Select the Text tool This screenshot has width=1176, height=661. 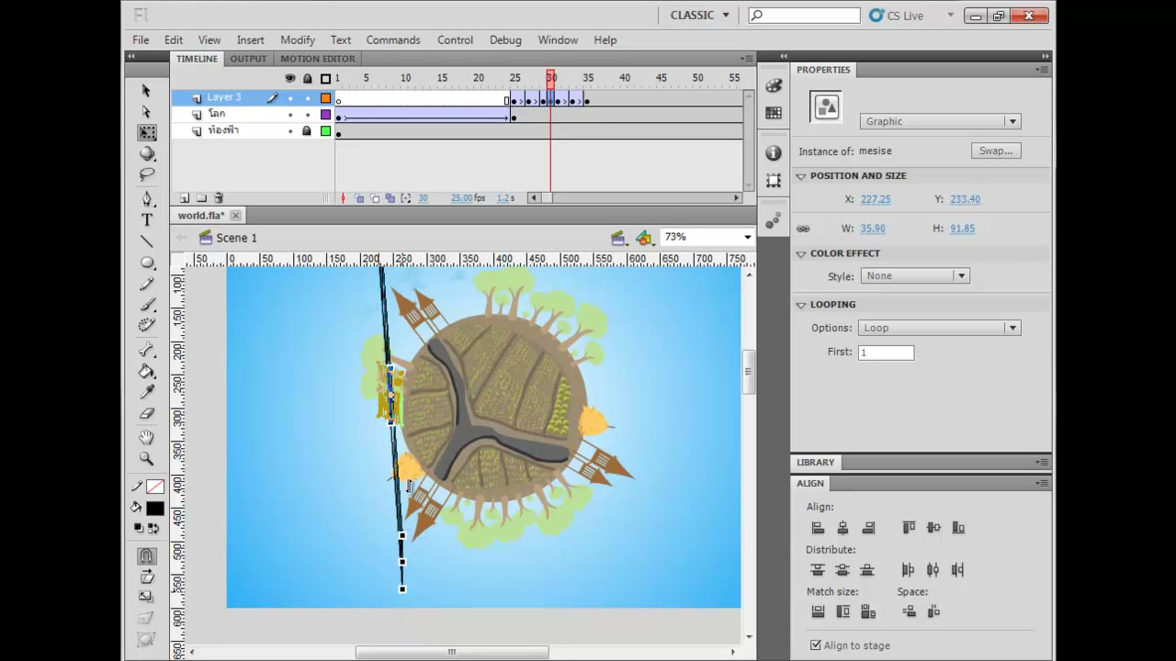point(147,220)
